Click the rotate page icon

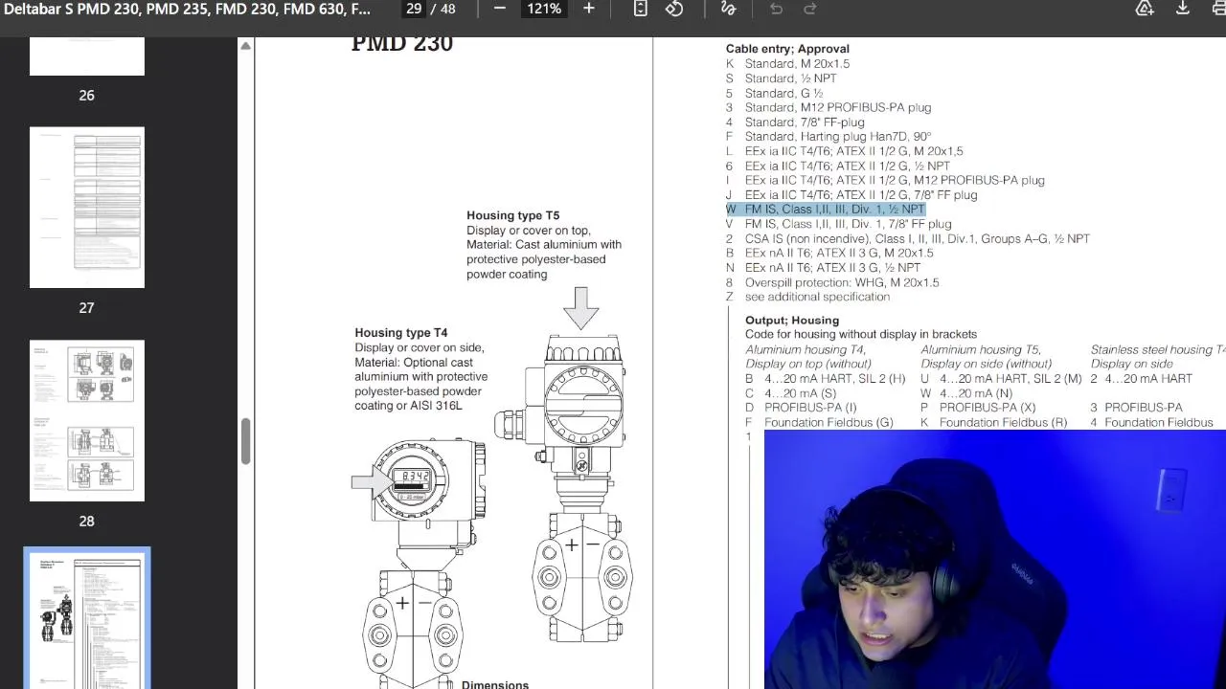coord(674,9)
